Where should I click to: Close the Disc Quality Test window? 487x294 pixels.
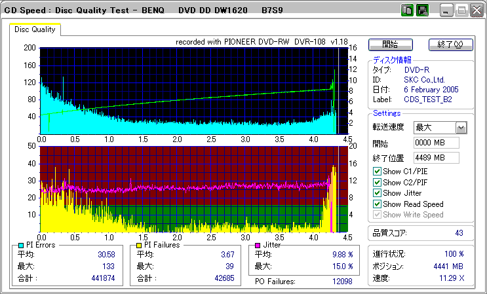coord(477,11)
